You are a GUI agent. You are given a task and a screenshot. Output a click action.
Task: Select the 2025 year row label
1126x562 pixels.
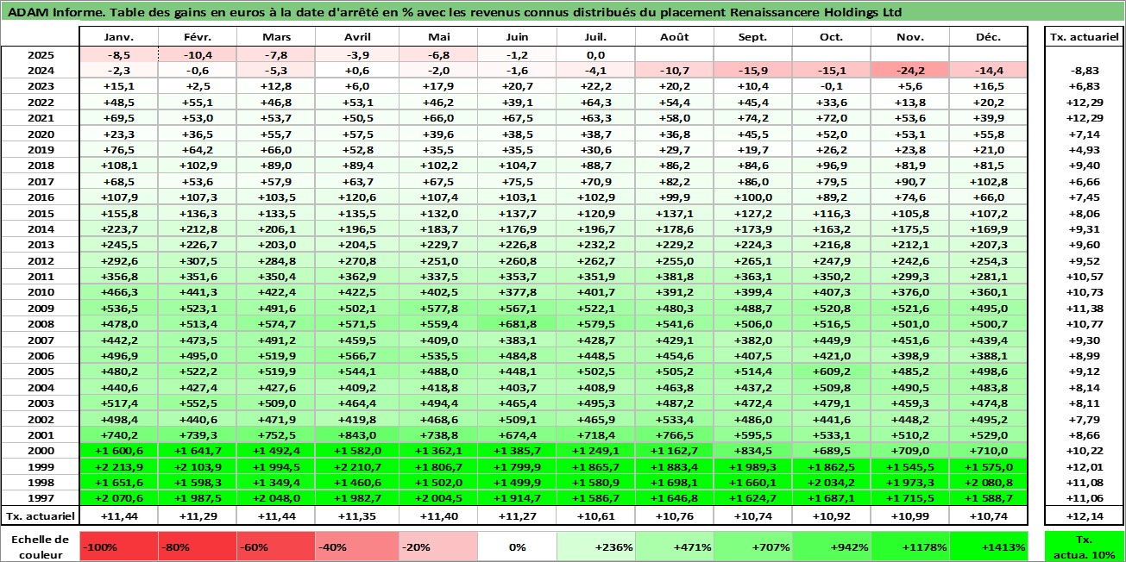click(41, 54)
